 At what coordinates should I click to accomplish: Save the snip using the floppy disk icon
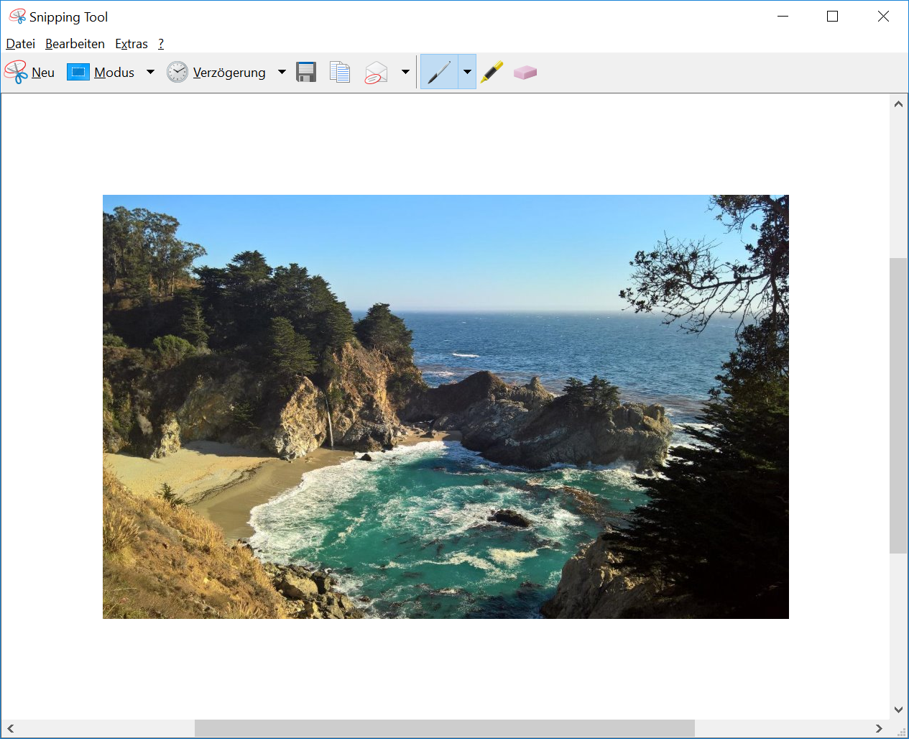305,71
